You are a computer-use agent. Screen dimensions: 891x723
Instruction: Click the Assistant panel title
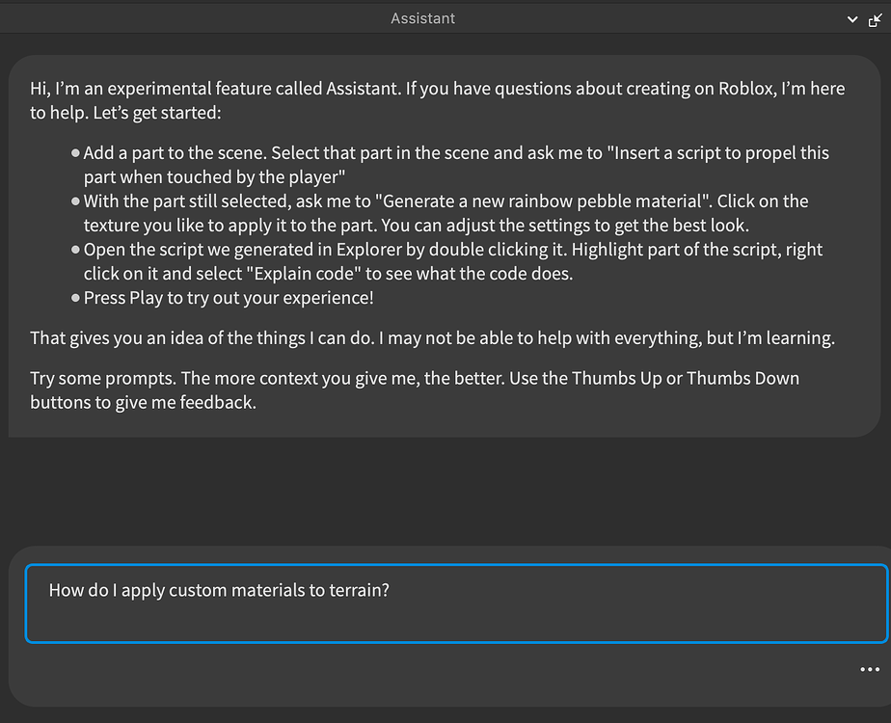(422, 18)
